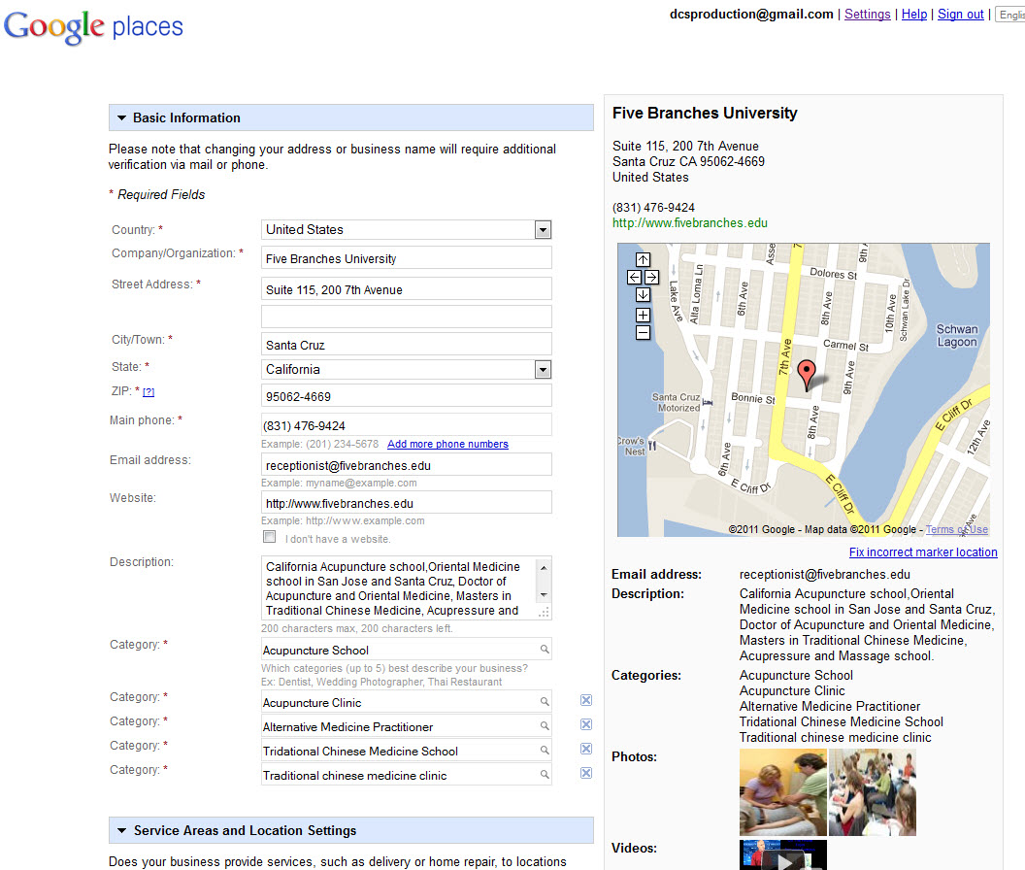Click search icon in Acupuncture Clinic category field
This screenshot has height=870, width=1025.
[x=545, y=701]
